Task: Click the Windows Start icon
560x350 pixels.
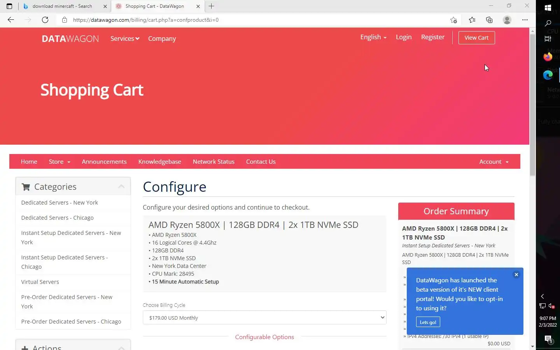Action: pos(548,8)
